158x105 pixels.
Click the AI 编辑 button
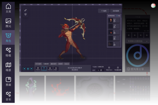click(104, 11)
